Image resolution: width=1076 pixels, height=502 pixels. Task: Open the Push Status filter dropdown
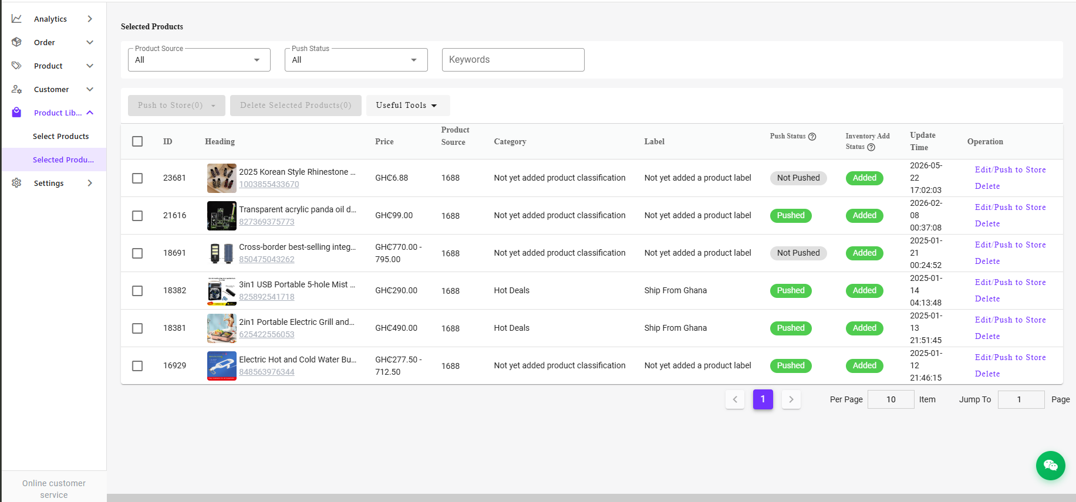tap(356, 60)
